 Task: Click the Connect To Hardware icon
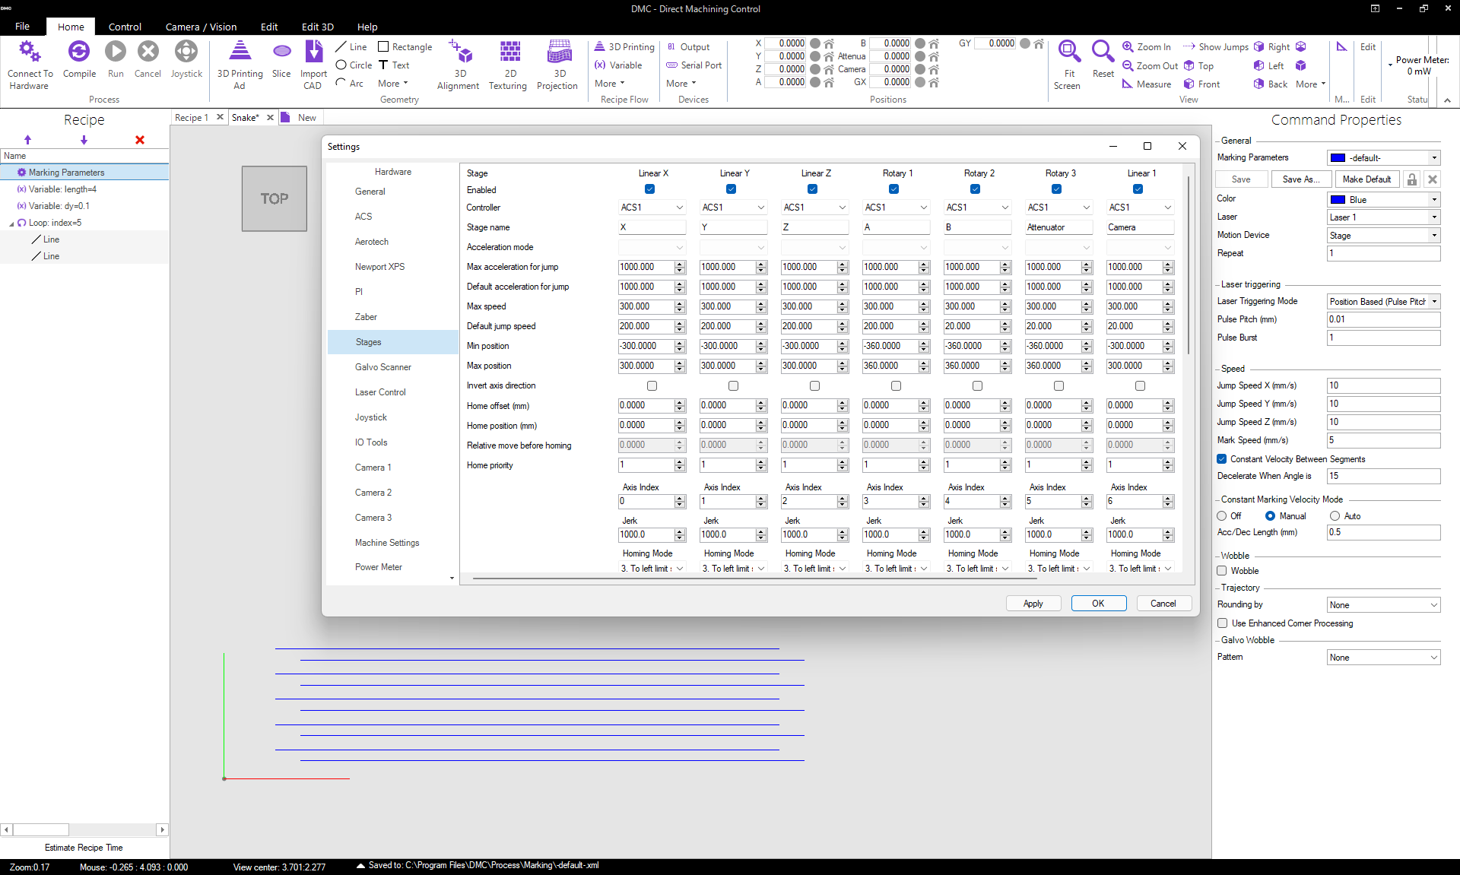[x=30, y=52]
